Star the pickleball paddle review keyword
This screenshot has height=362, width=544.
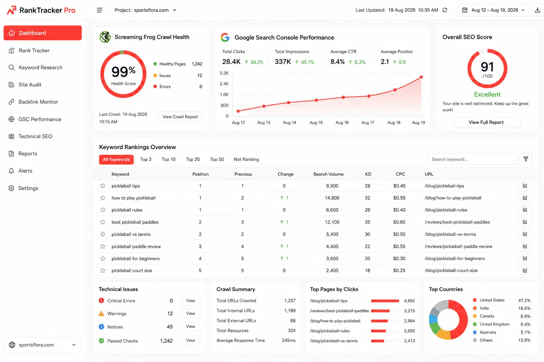point(103,246)
